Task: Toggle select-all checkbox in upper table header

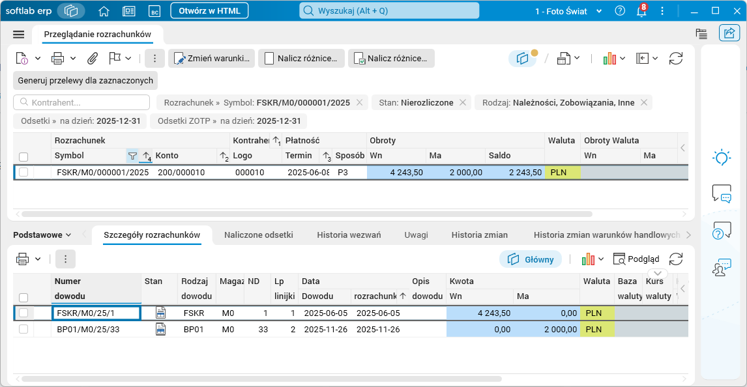Action: [x=23, y=156]
